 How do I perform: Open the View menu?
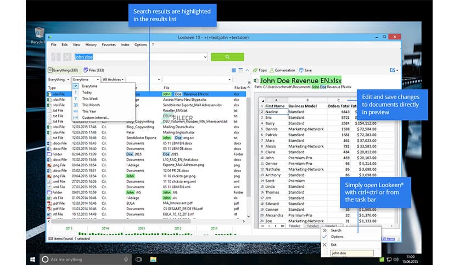(76, 45)
